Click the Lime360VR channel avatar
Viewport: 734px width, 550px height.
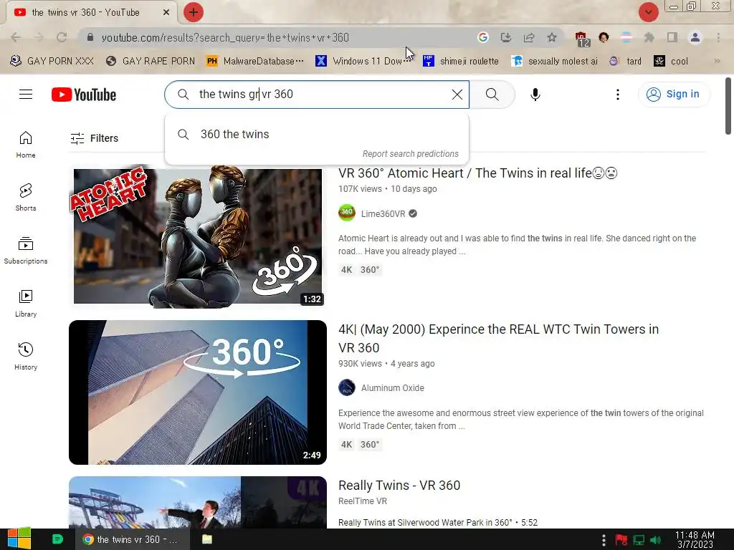click(347, 213)
